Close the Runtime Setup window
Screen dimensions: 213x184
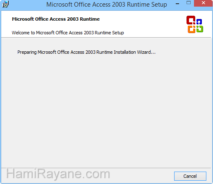[x=203, y=3]
